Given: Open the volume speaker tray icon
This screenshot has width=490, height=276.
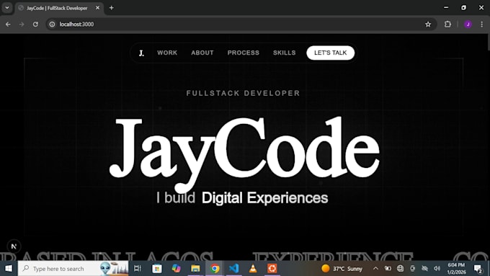Looking at the screenshot, I should coord(437,269).
